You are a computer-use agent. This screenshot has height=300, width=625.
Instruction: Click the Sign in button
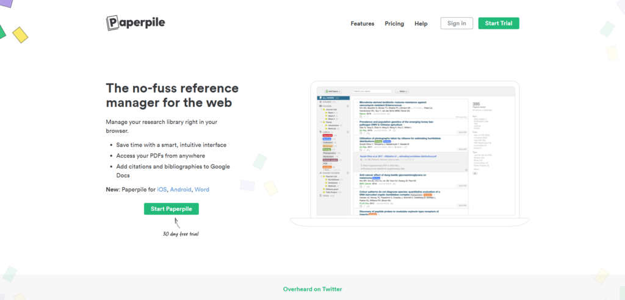coord(456,24)
